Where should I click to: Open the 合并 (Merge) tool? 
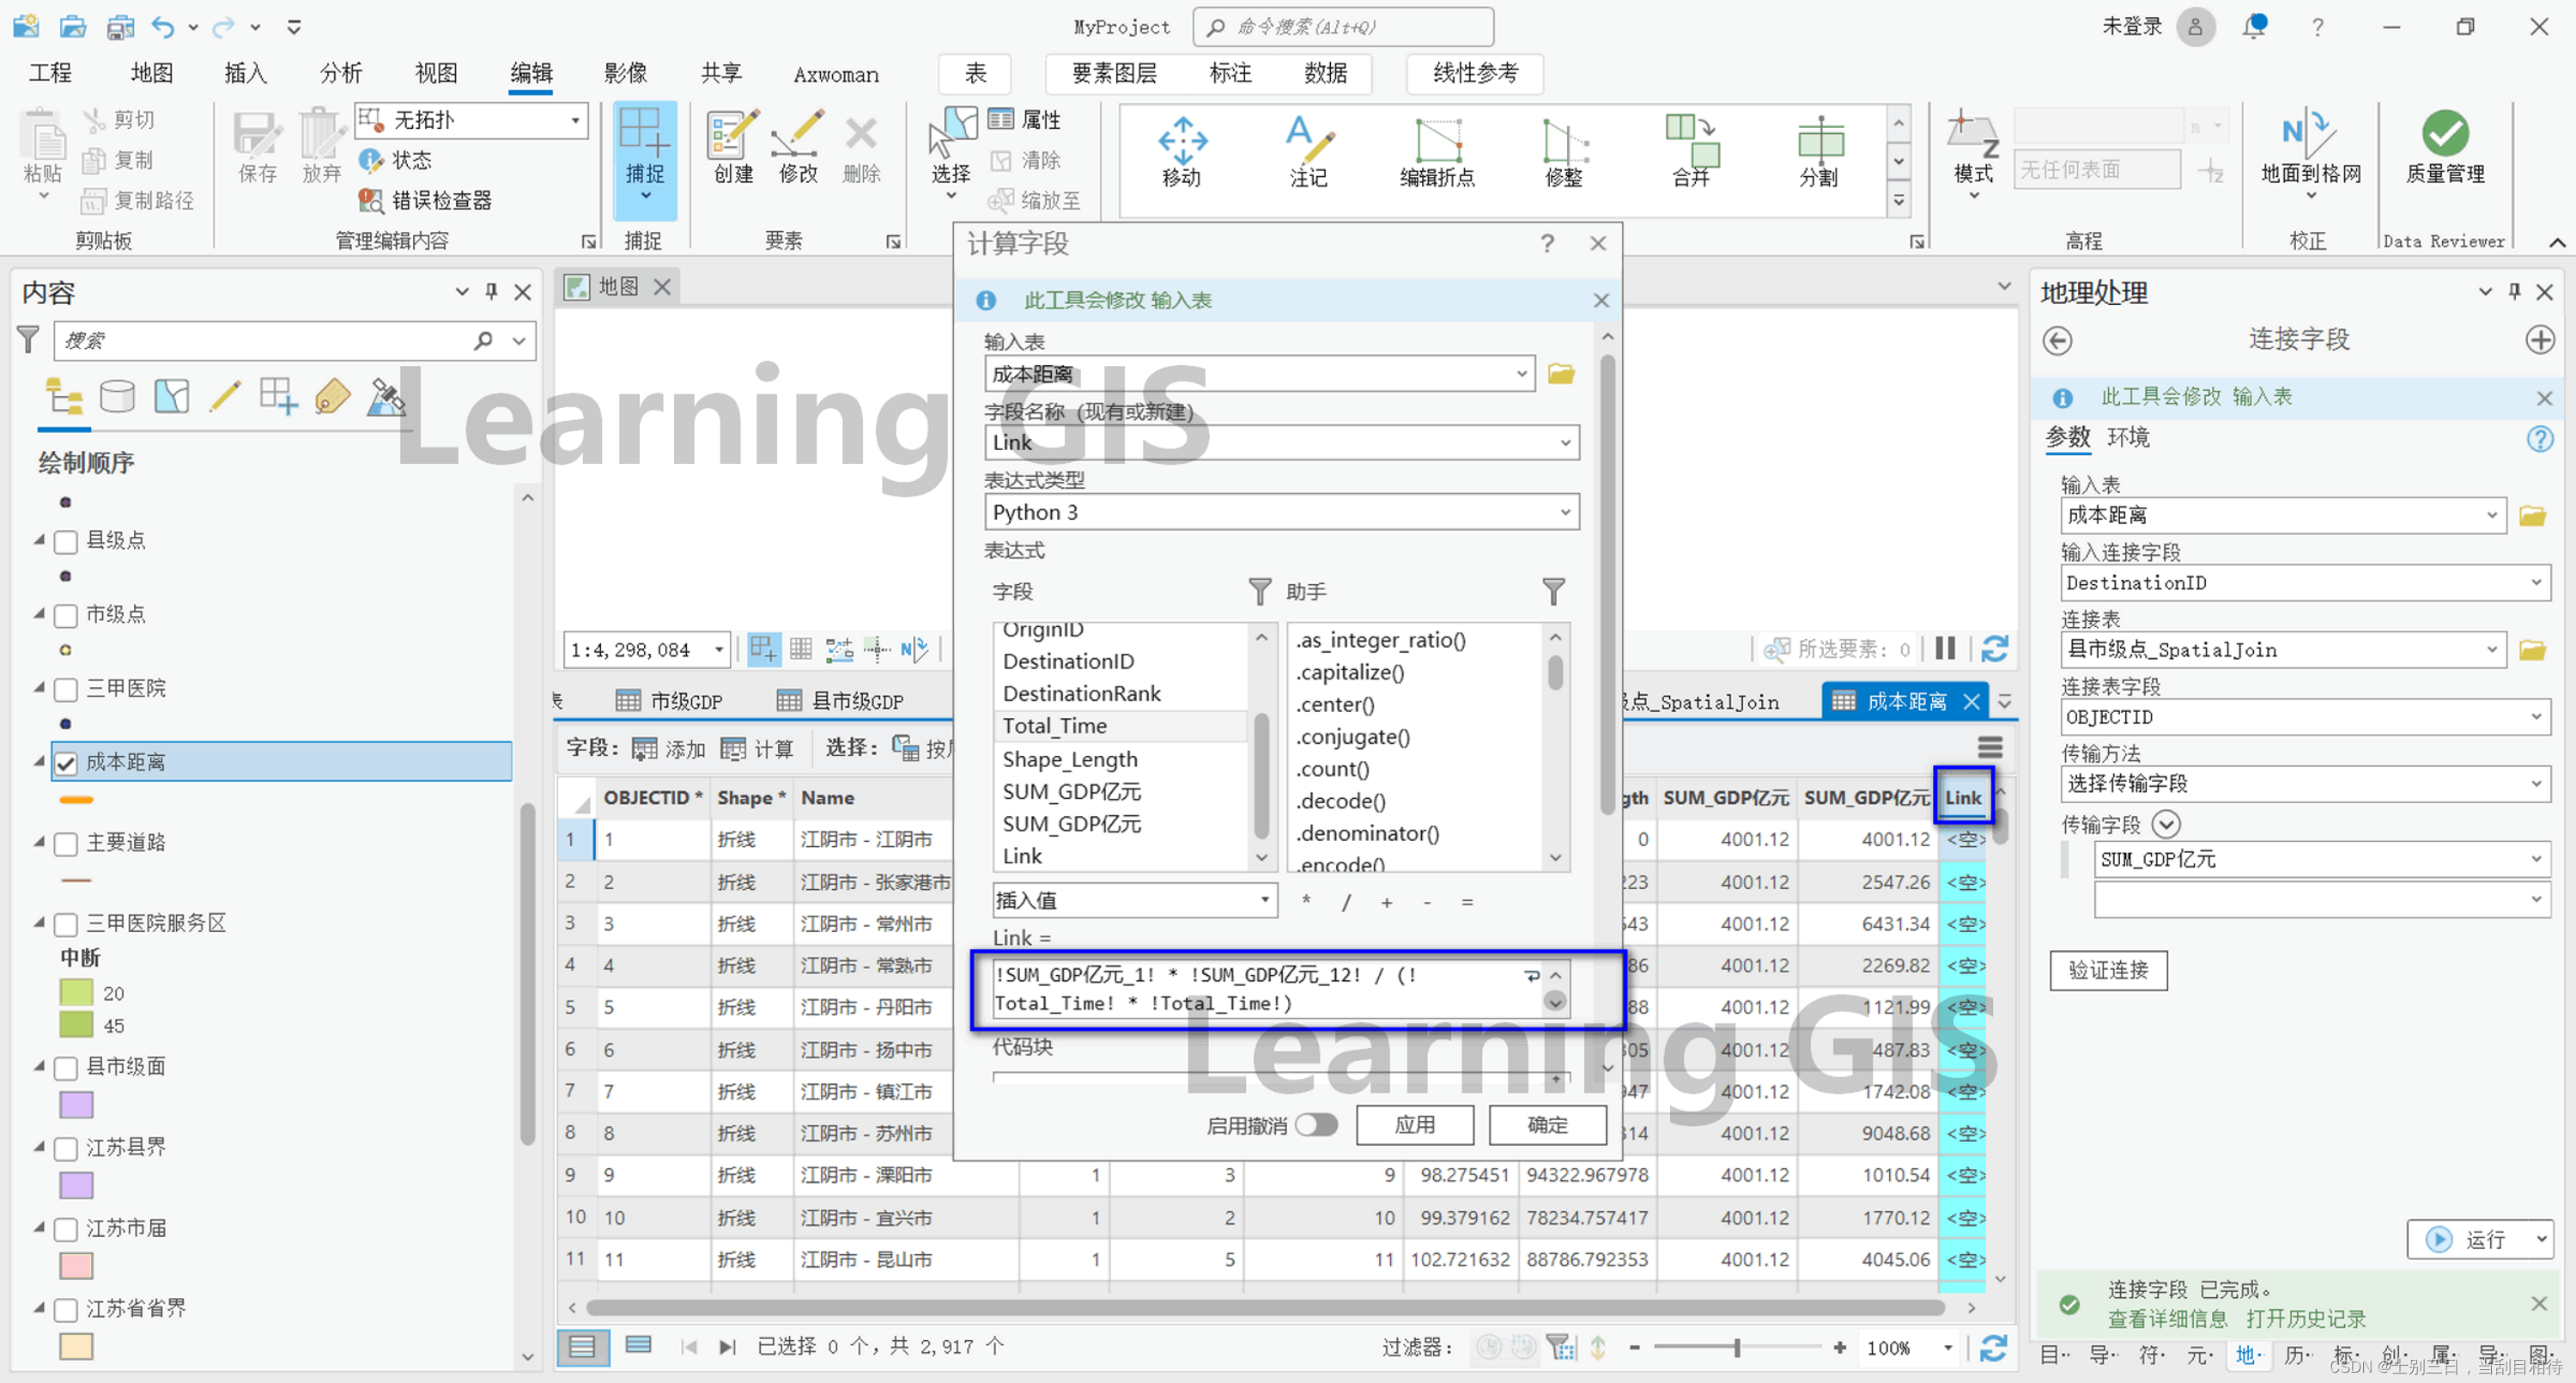1691,150
